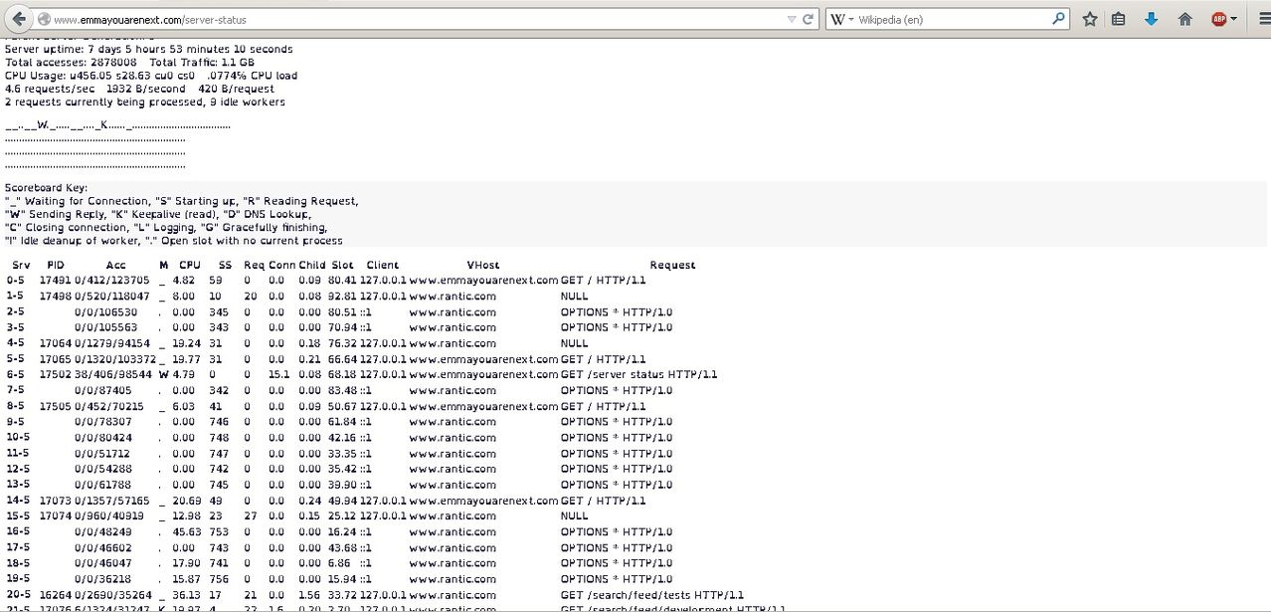
Task: Show the bookmarks list icon menu
Action: pos(1119,19)
